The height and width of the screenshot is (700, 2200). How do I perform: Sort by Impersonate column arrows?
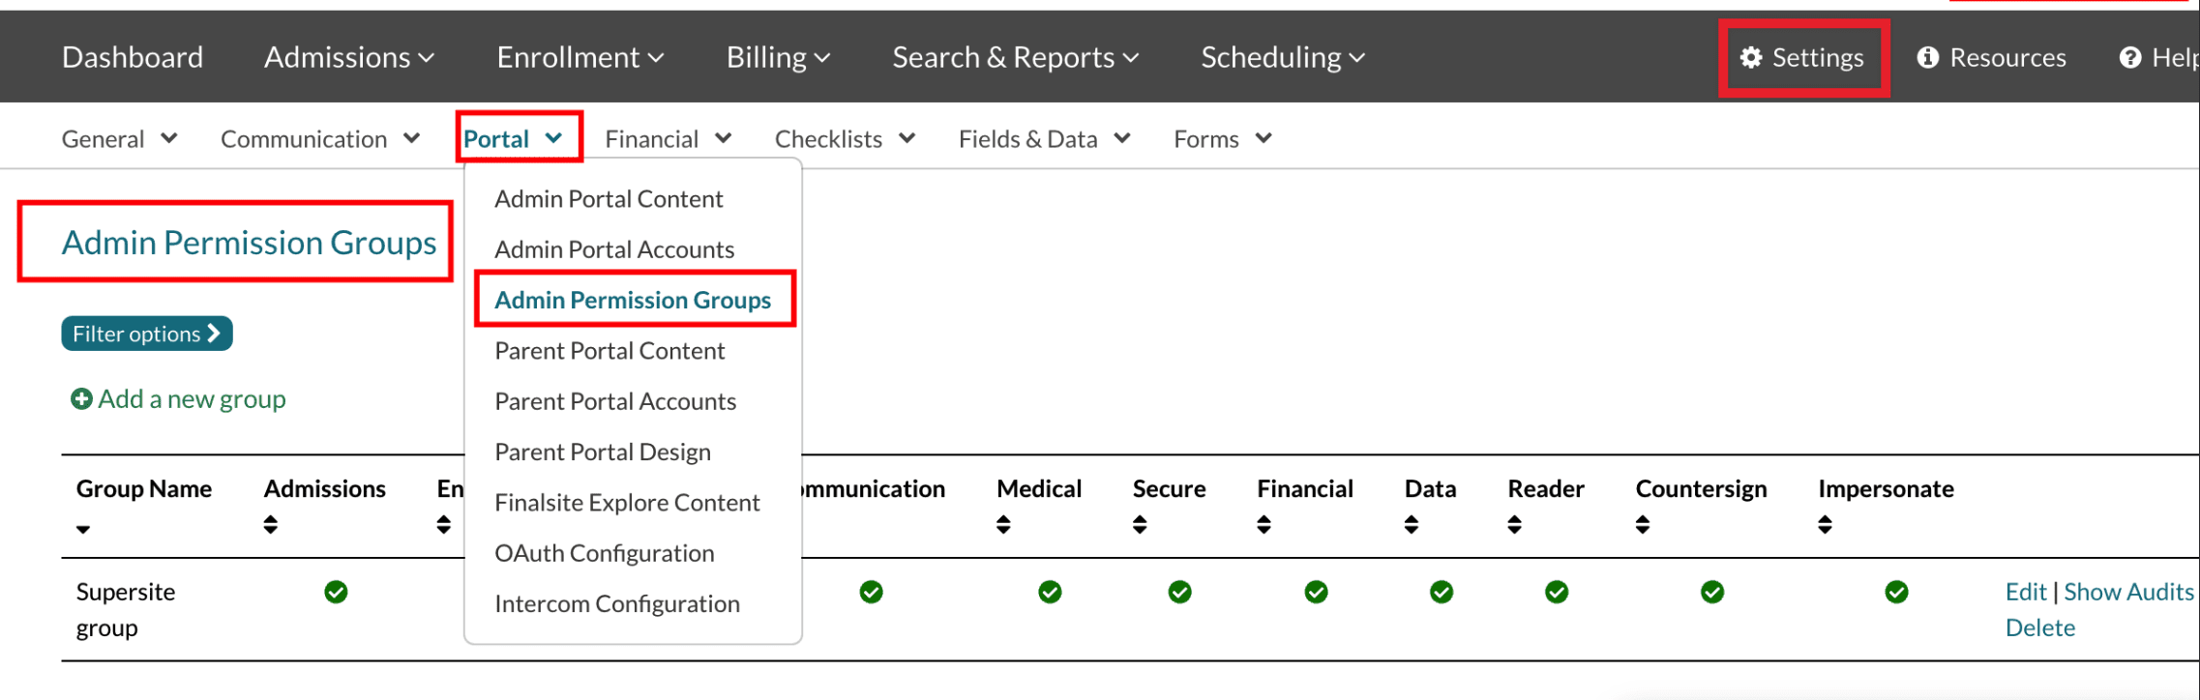(1825, 525)
